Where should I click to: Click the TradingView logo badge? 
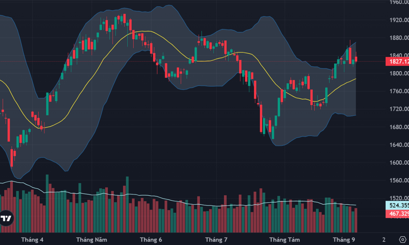[x=6, y=218]
